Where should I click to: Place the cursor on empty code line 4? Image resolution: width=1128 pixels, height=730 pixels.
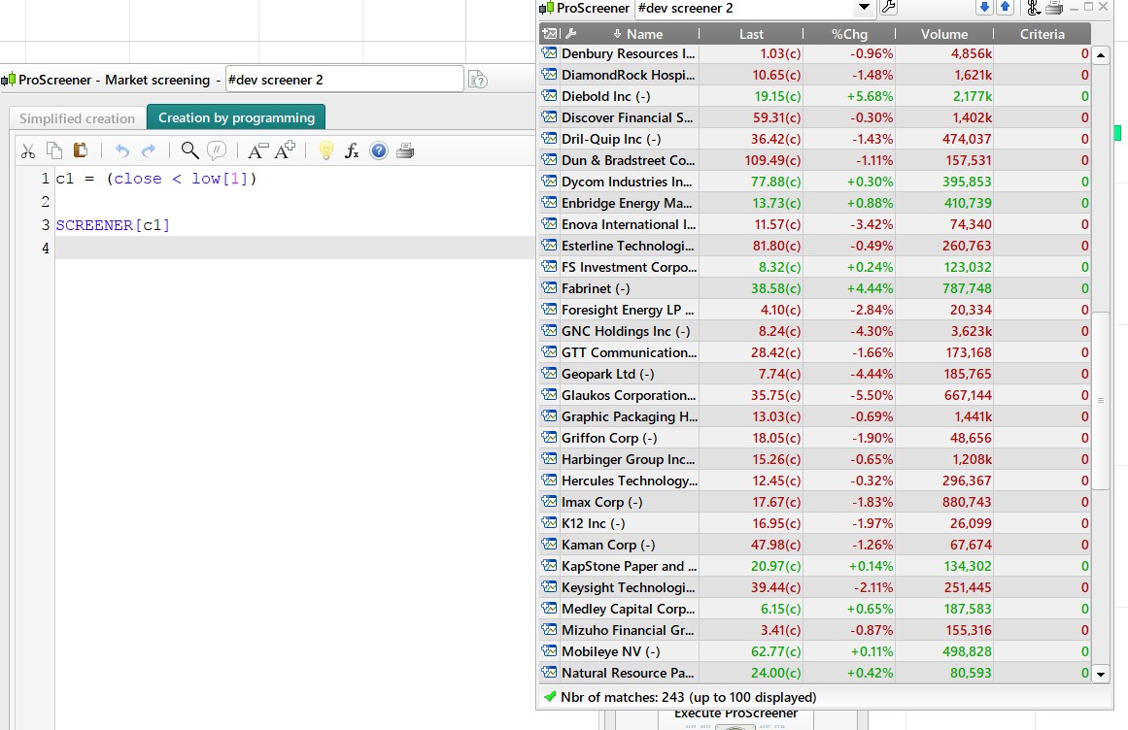(295, 248)
